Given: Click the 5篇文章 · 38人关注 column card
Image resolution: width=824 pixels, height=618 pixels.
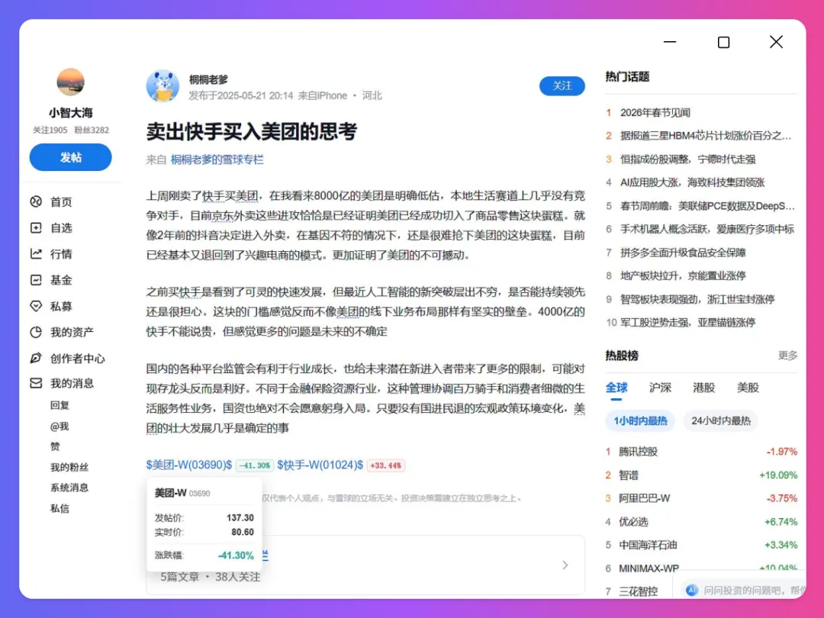Looking at the screenshot, I should 365,565.
